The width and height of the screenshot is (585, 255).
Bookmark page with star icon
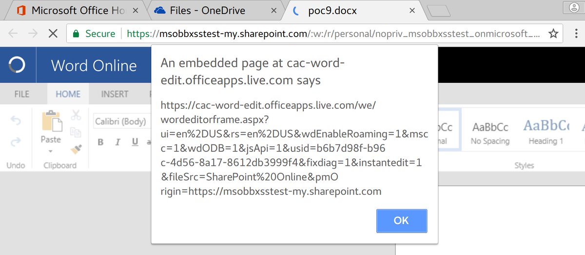[553, 34]
